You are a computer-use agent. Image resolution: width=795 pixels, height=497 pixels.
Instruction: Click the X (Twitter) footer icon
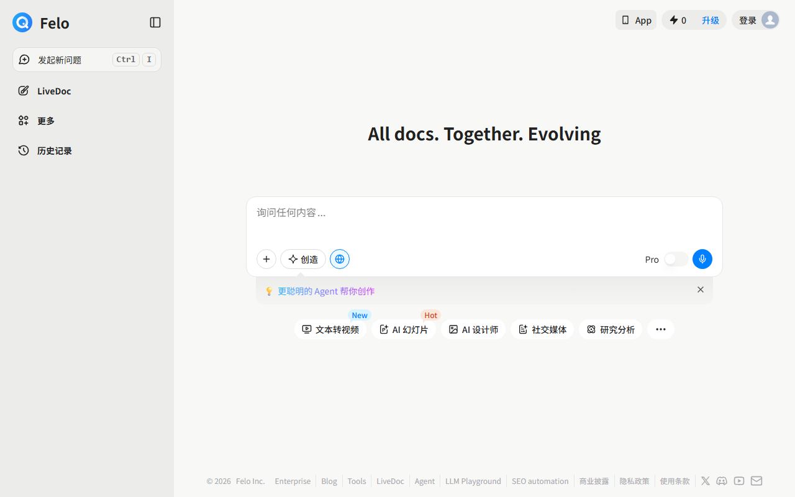click(x=706, y=481)
